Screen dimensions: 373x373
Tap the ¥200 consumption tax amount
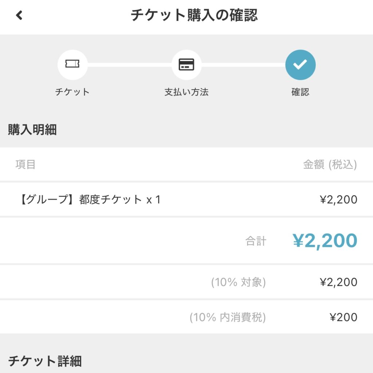click(343, 317)
